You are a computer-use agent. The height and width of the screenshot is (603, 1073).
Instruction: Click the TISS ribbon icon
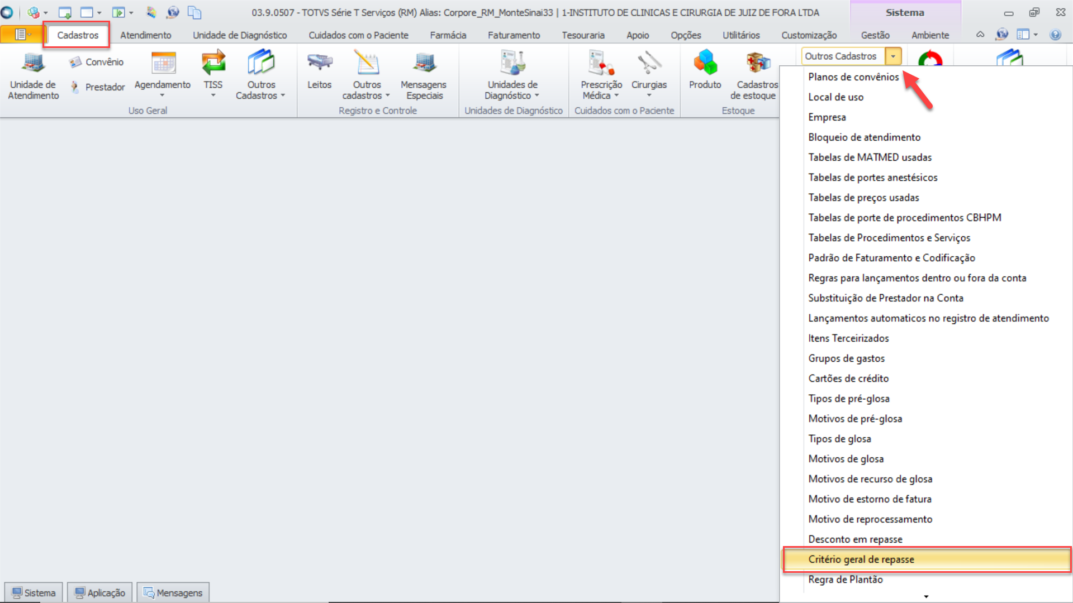[x=213, y=63]
